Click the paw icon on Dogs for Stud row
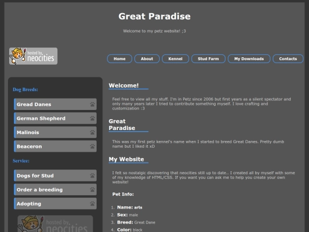The image size is (309, 232). (x=93, y=175)
